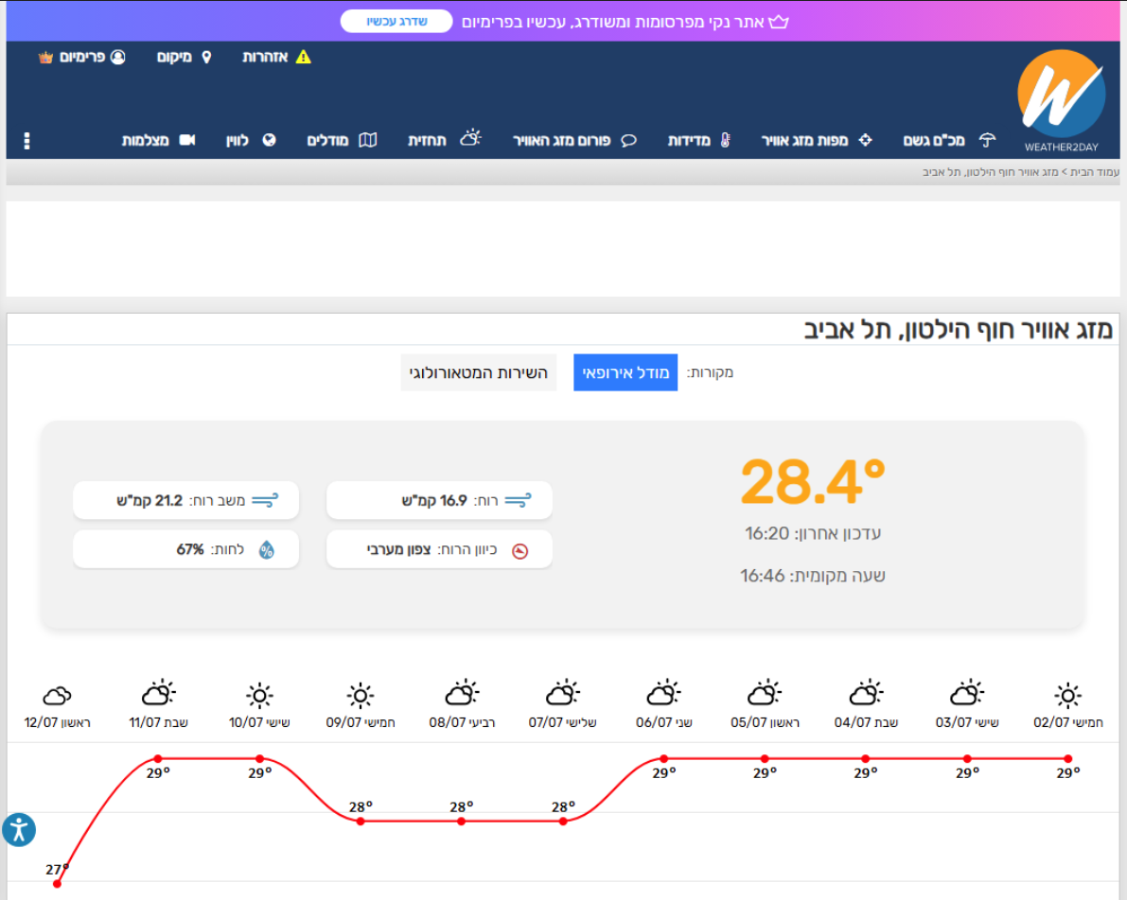The height and width of the screenshot is (900, 1127).
Task: Click the 29° graph point under 02/07
Action: (x=1068, y=758)
